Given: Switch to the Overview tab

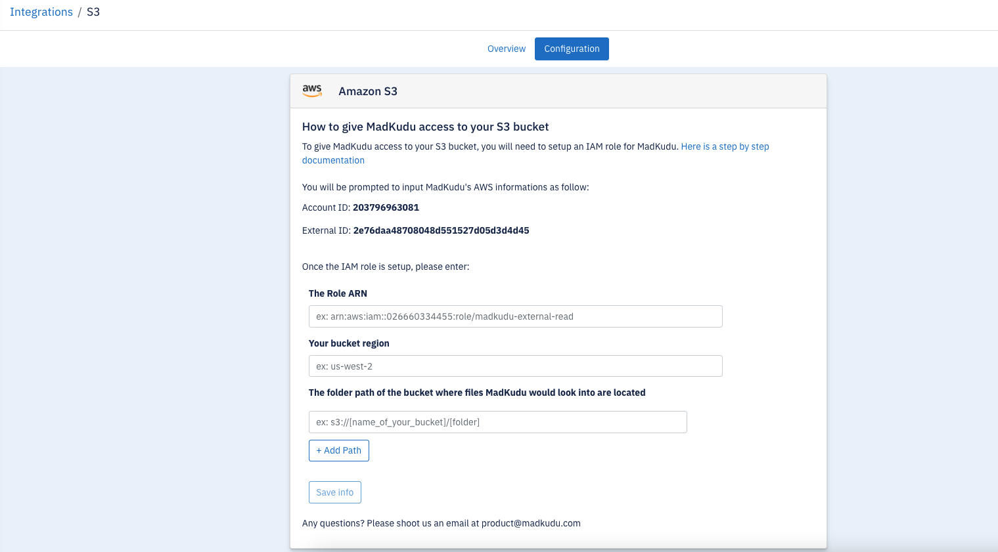Looking at the screenshot, I should click(507, 49).
